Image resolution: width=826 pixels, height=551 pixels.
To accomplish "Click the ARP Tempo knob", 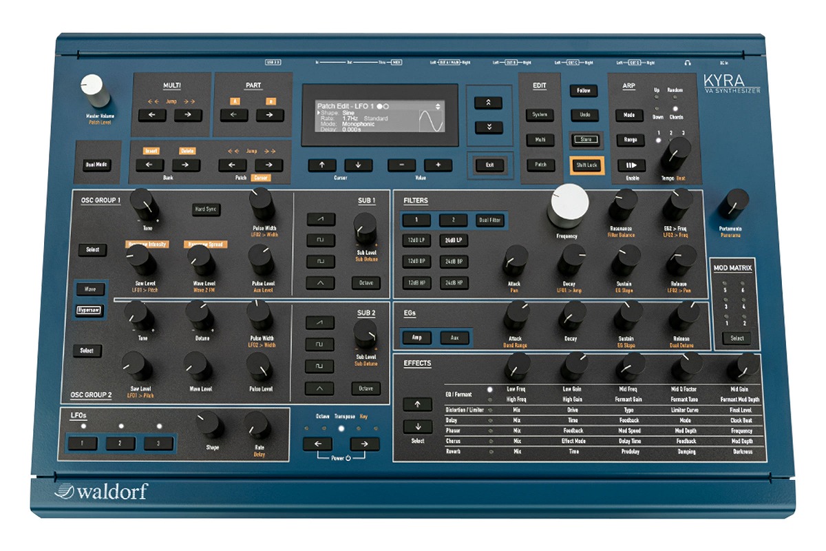I will (x=677, y=153).
